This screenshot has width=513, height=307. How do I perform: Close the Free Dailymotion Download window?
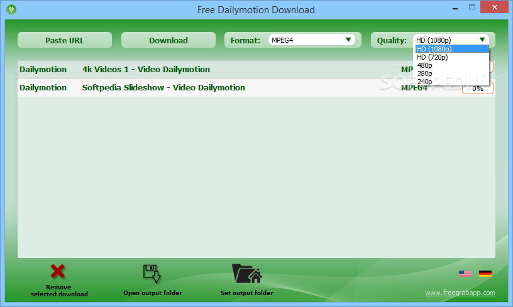click(494, 7)
